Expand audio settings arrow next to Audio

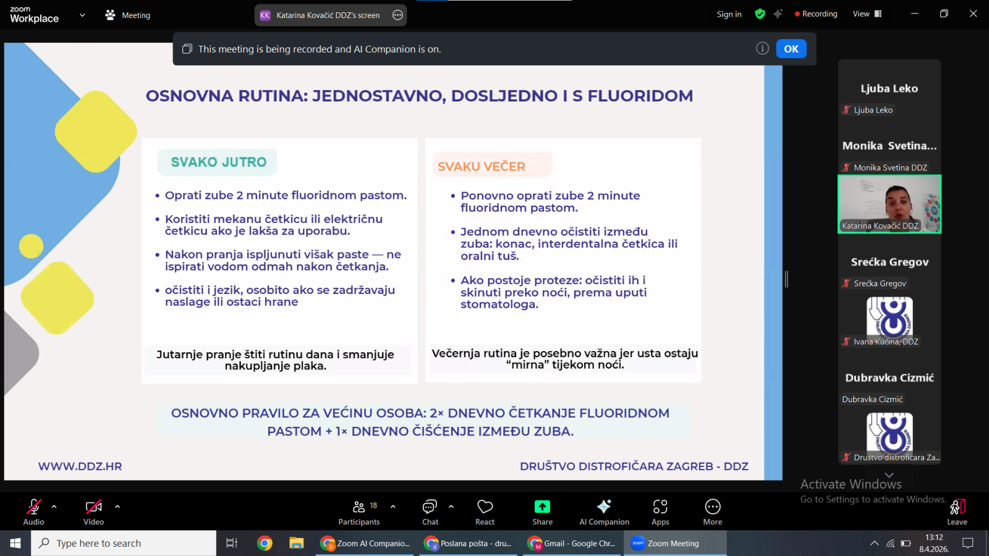pyautogui.click(x=54, y=507)
